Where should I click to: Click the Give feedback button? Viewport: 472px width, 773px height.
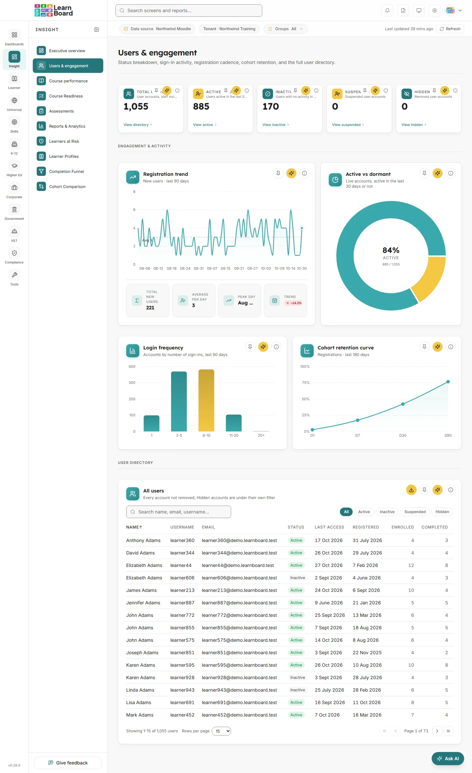pyautogui.click(x=68, y=763)
